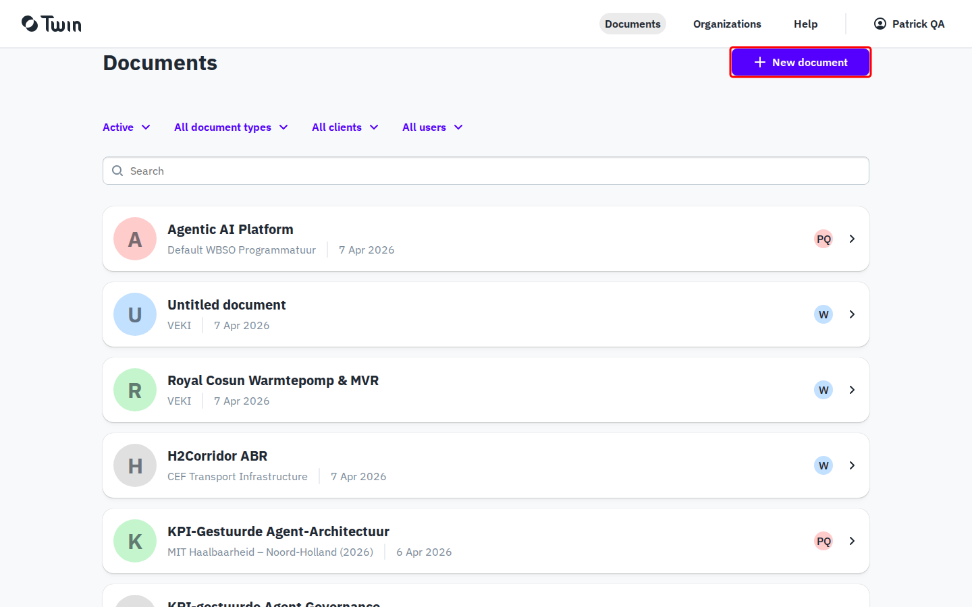The width and height of the screenshot is (972, 607).
Task: Click the PQ badge on KPI-Gestuurde Agent-Architectuur row
Action: [x=823, y=541]
